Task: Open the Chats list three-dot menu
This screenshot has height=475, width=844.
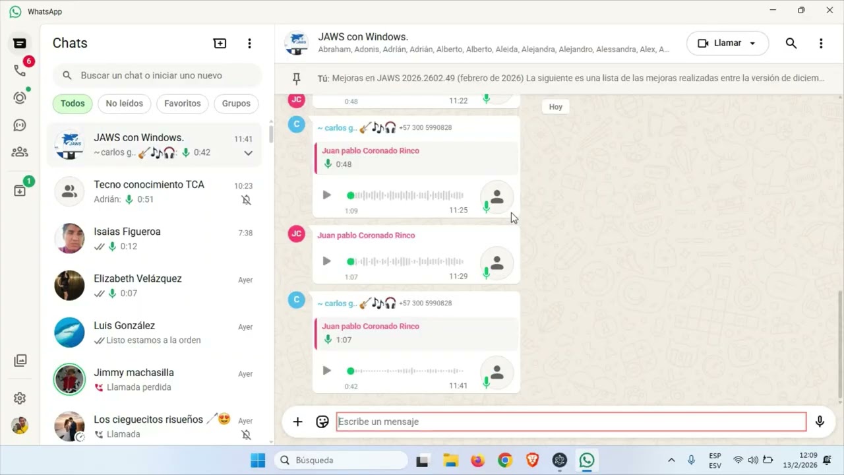Action: tap(249, 44)
